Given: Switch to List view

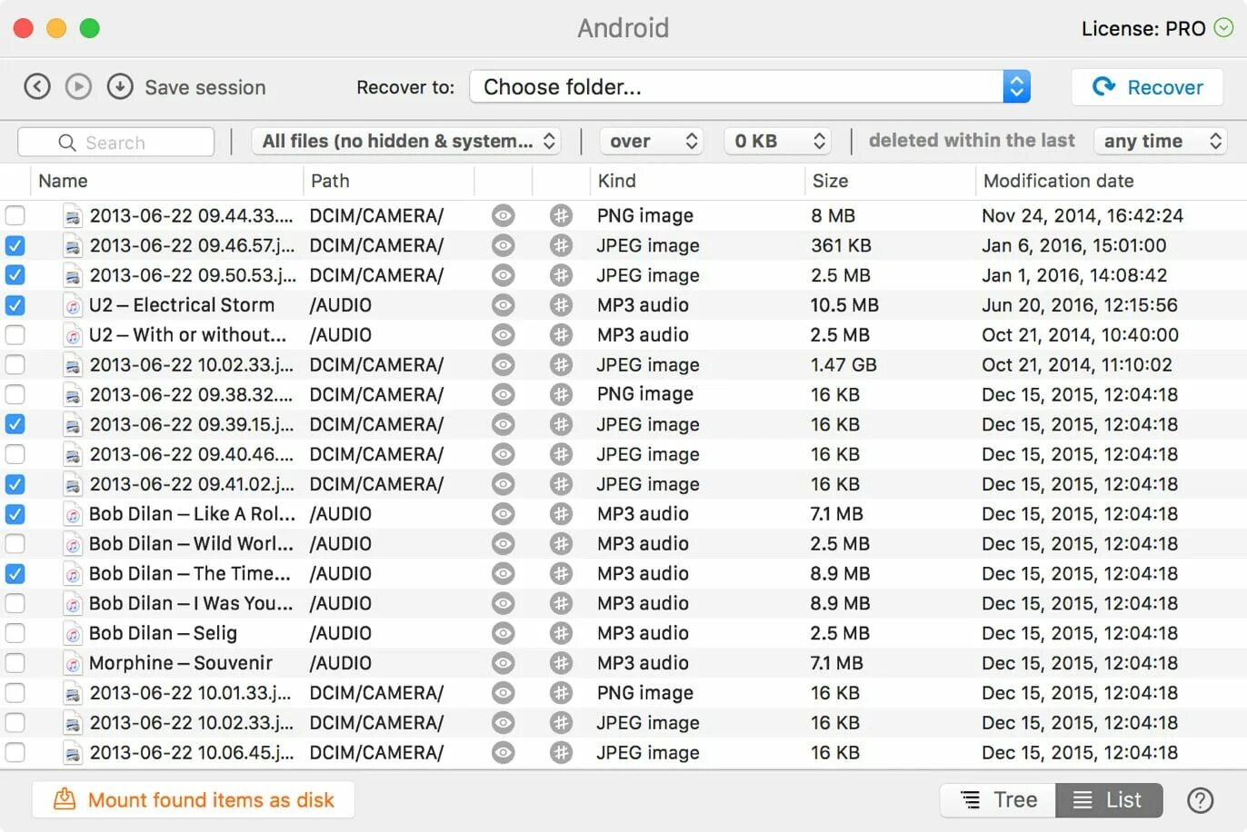Looking at the screenshot, I should (1108, 800).
